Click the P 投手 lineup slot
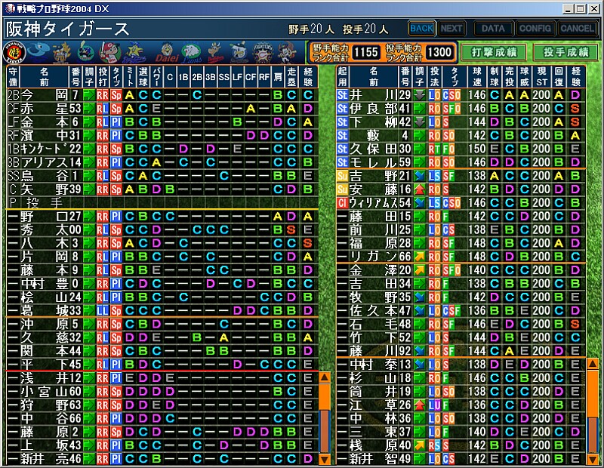This screenshot has width=604, height=468. tap(162, 202)
